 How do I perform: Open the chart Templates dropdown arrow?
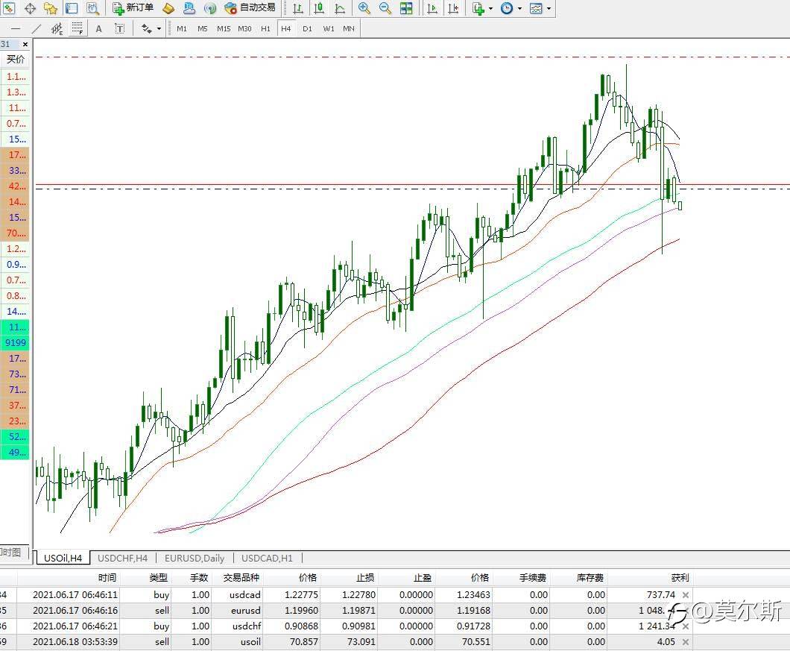point(549,9)
